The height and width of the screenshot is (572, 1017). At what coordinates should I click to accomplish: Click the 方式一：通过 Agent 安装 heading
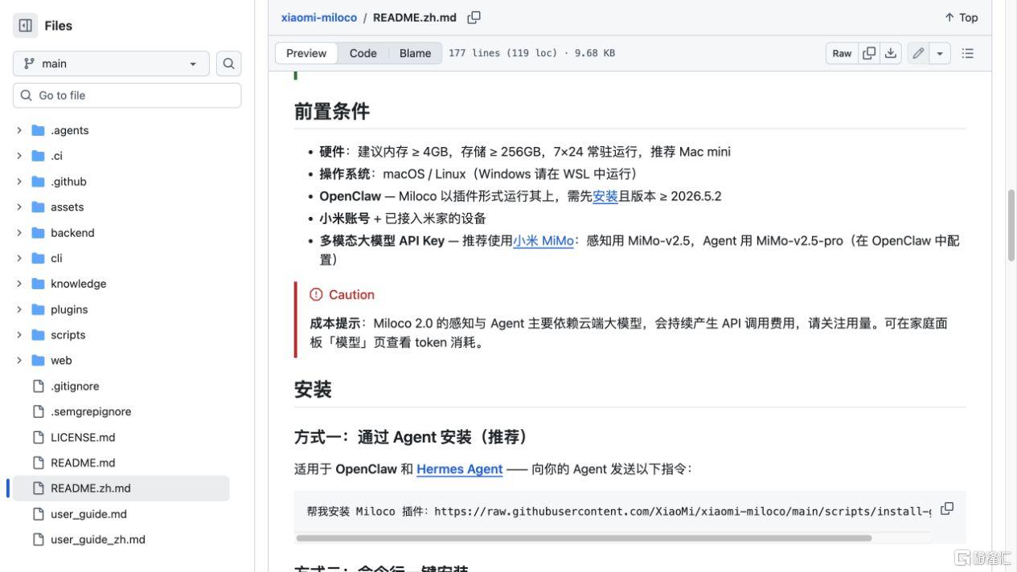click(x=414, y=437)
